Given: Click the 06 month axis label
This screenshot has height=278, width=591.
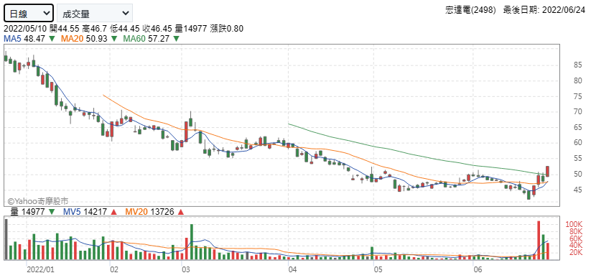Looking at the screenshot, I should [477, 270].
